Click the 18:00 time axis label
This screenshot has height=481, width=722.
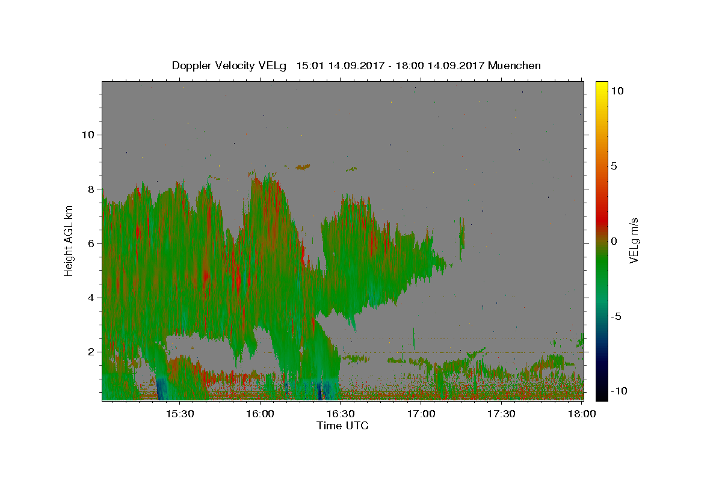582,414
